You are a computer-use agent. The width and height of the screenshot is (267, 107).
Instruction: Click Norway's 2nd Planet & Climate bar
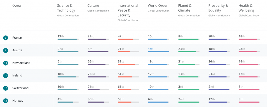pyautogui.click(x=189, y=102)
